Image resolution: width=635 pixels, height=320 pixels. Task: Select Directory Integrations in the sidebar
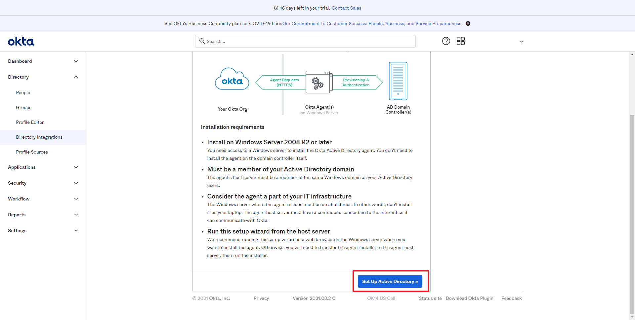tap(43, 137)
